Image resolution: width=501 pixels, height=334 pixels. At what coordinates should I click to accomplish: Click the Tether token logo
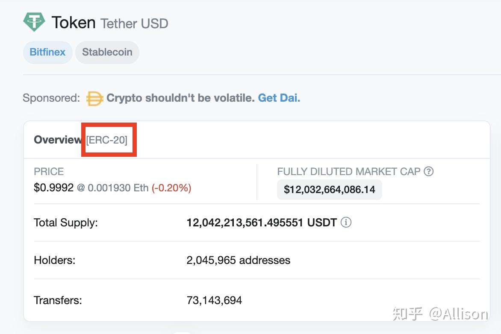tap(35, 21)
